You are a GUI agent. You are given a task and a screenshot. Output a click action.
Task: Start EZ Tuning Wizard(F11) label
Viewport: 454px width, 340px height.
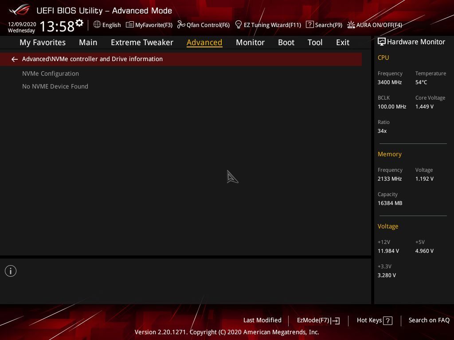coord(273,25)
